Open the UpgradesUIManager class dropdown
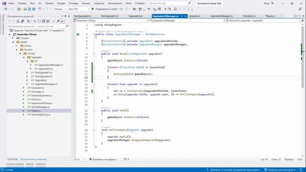The image size is (306, 172). (x=186, y=21)
